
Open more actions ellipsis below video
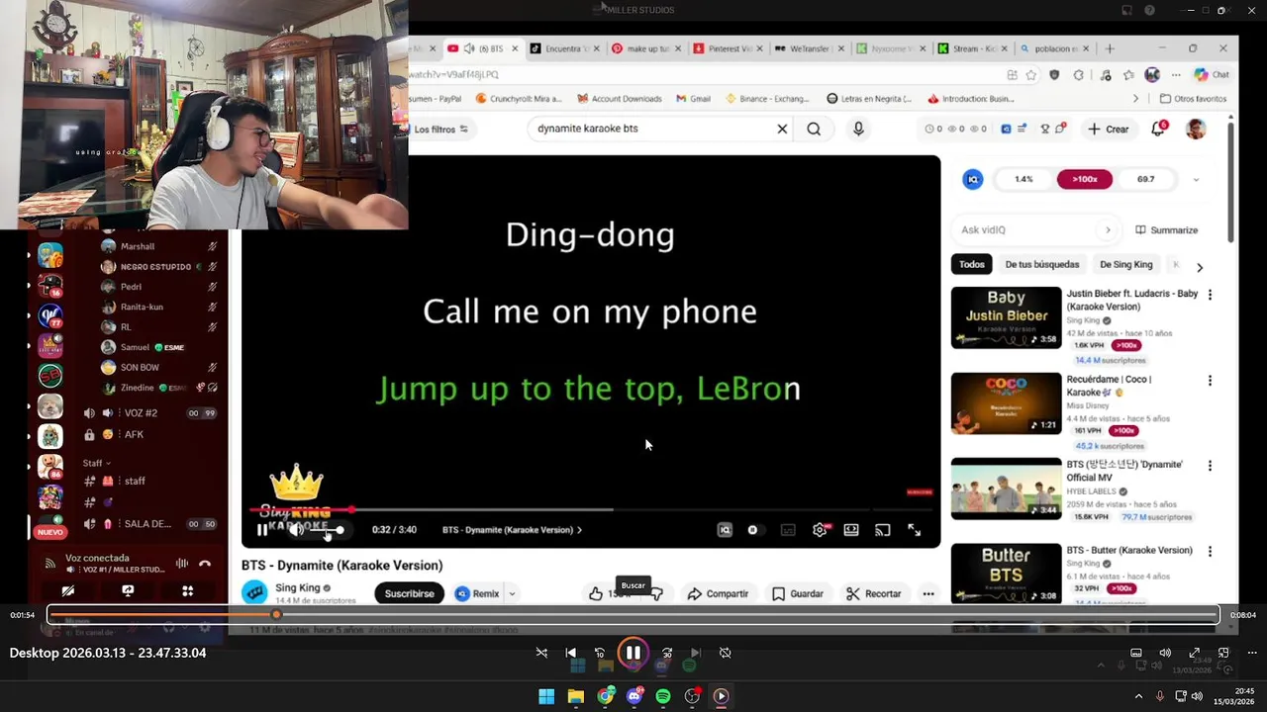(x=928, y=593)
